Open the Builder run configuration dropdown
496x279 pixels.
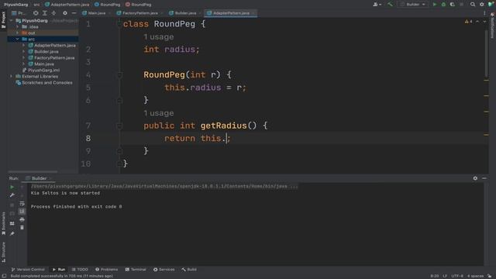click(413, 5)
